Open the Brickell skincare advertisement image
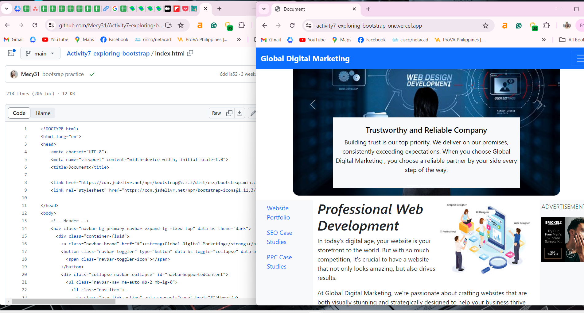Screen dimensions: 584x313 (x=563, y=239)
